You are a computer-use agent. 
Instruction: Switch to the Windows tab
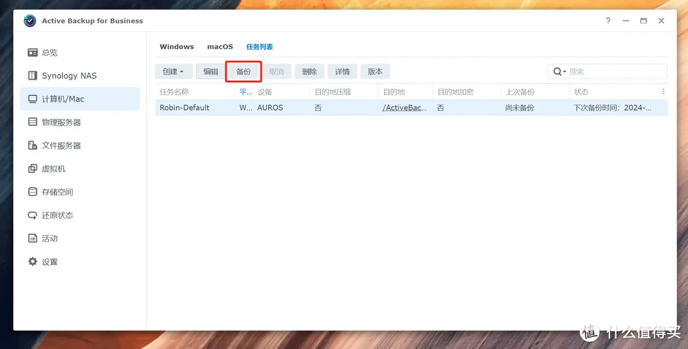pos(177,46)
